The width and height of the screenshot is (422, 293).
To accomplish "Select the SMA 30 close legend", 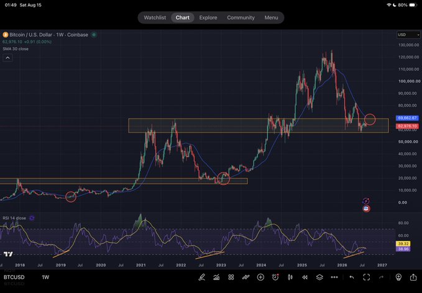I will pos(16,48).
